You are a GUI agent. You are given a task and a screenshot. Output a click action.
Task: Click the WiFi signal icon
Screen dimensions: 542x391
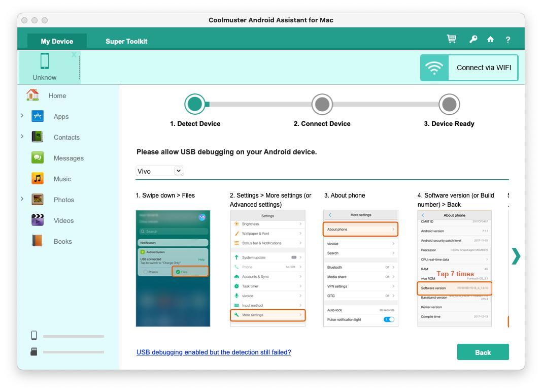434,68
